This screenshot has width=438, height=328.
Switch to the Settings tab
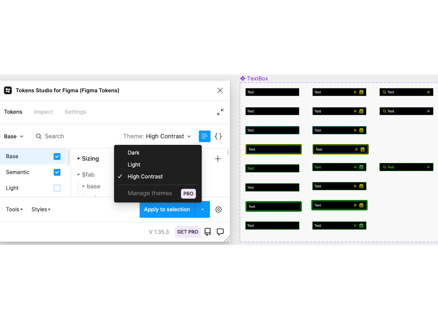coord(75,112)
